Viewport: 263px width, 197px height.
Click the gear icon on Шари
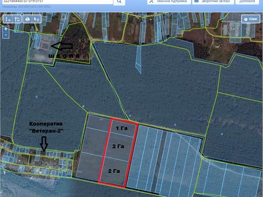(246, 19)
